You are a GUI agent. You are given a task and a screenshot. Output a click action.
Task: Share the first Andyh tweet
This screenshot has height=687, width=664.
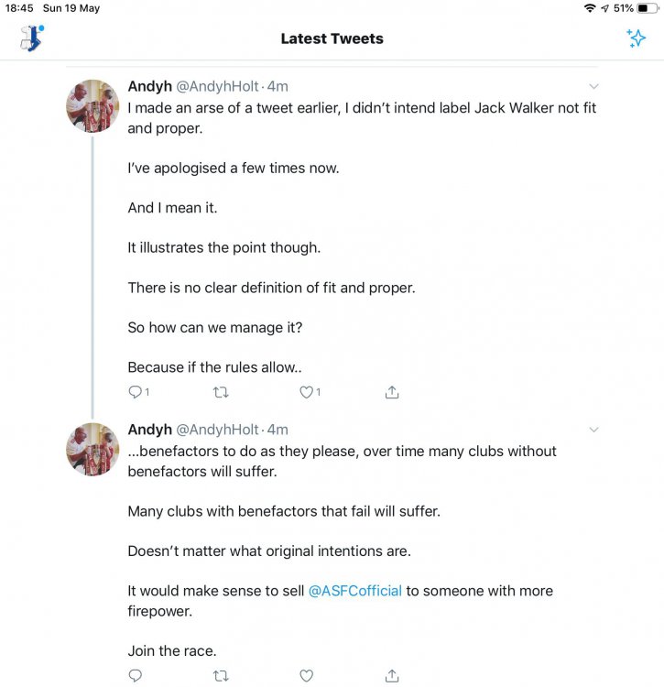[392, 392]
